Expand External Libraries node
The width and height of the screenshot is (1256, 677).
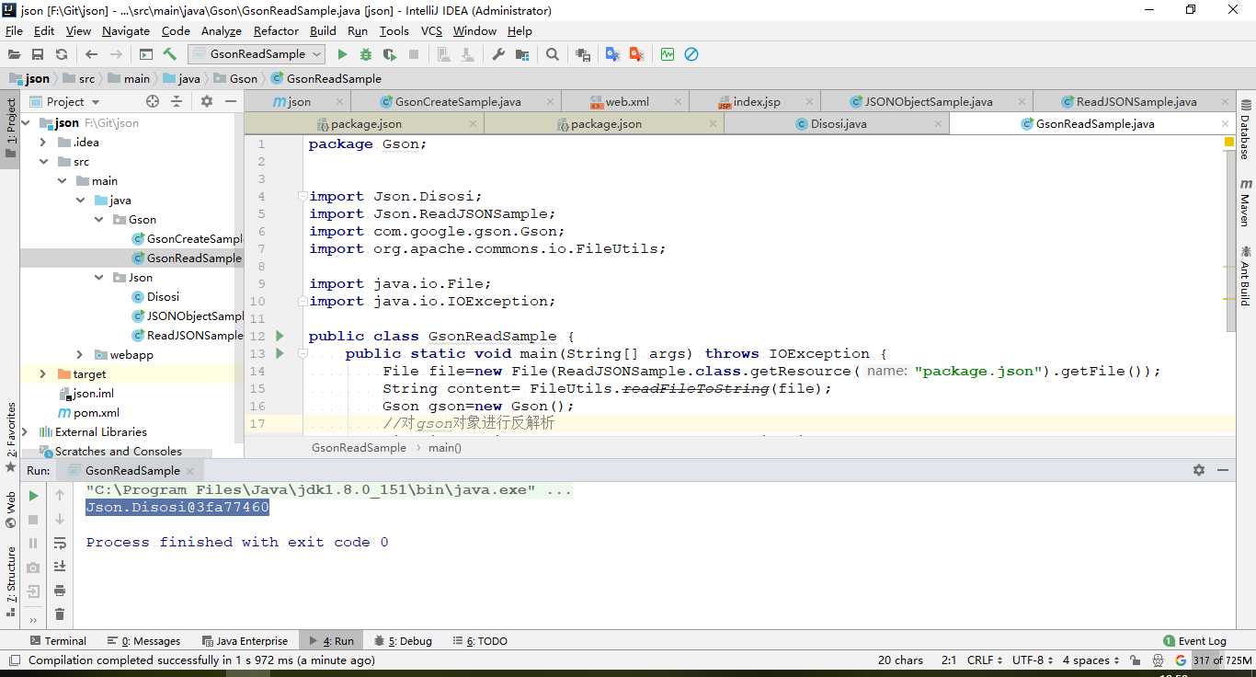25,432
